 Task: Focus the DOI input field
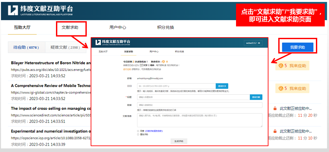[176, 86]
